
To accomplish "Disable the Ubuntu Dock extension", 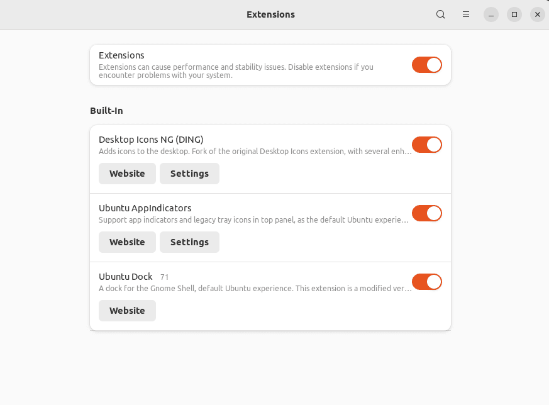I will (426, 282).
